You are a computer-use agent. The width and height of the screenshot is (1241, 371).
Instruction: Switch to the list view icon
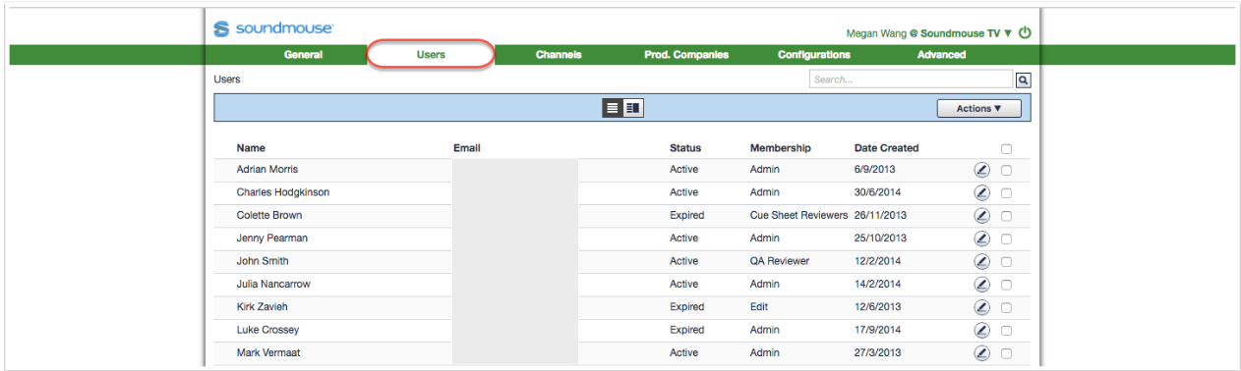(613, 108)
